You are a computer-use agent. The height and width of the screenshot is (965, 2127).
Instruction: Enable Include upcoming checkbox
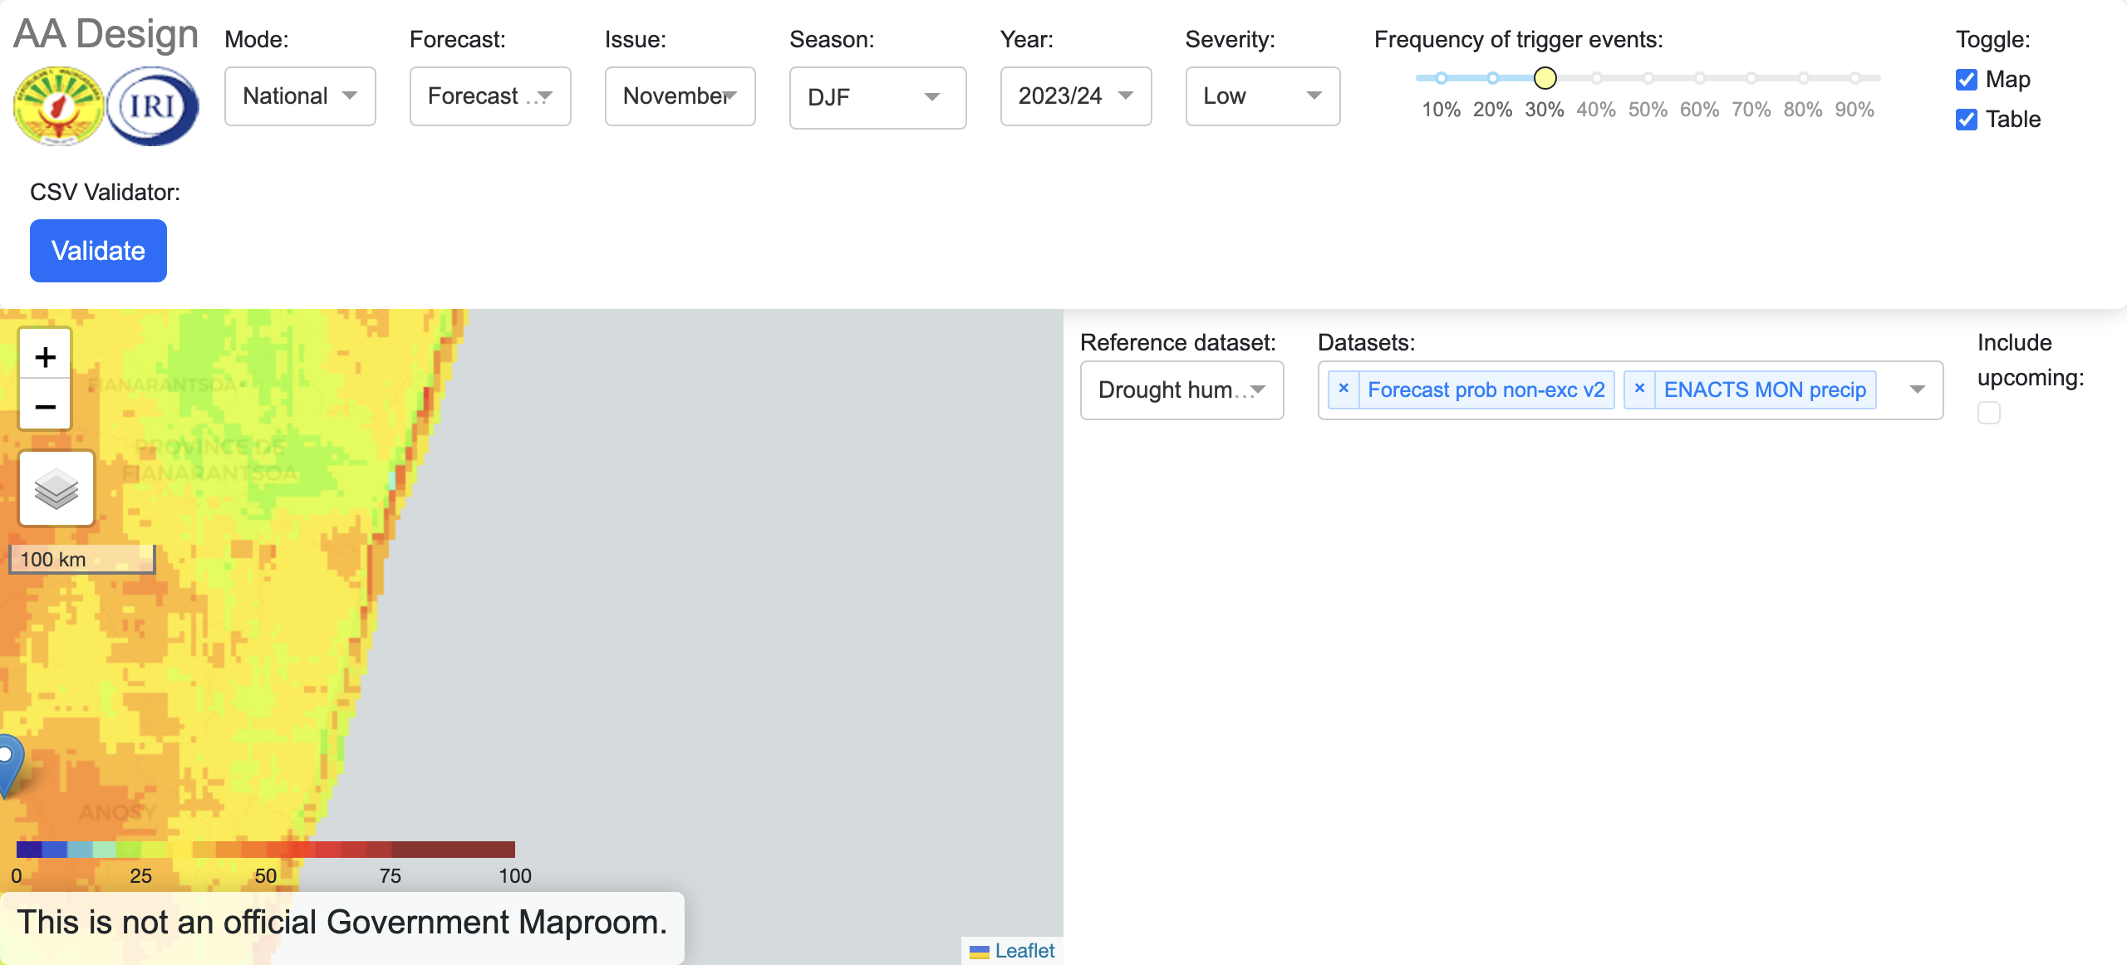pos(1989,413)
